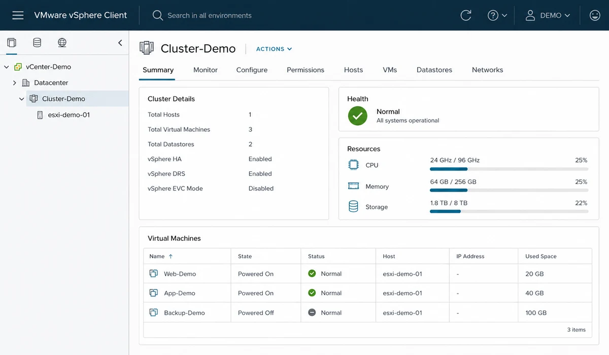Click the user avatar icon
This screenshot has width=609, height=355.
pyautogui.click(x=530, y=15)
